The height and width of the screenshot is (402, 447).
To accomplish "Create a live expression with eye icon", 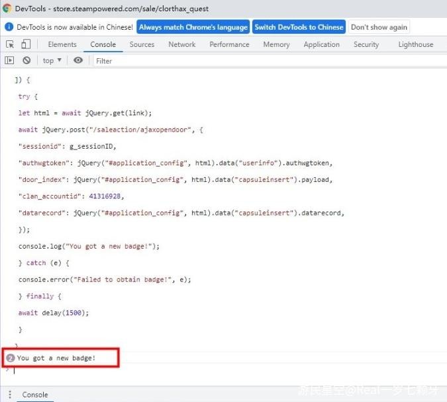I will click(78, 60).
